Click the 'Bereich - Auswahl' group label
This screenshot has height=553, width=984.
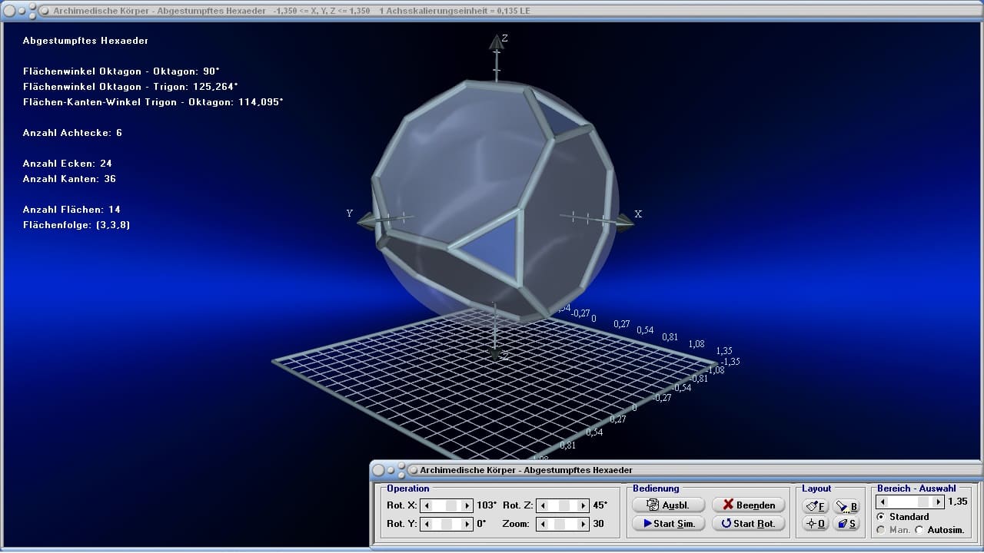(x=916, y=488)
